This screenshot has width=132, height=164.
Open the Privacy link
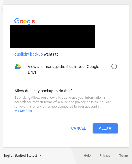(x=105, y=156)
